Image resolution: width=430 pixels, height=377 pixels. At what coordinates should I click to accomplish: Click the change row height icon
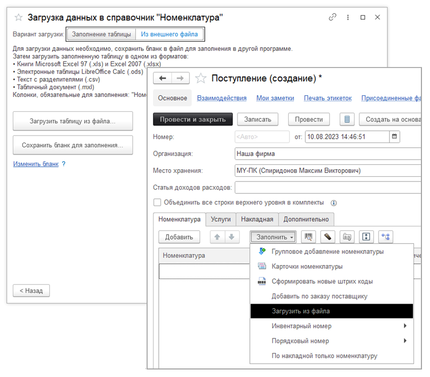[x=366, y=237]
